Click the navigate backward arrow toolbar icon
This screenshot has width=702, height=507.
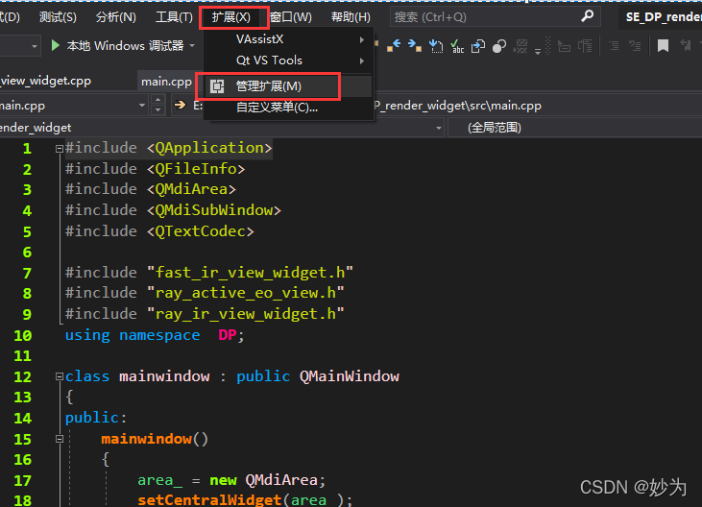394,45
